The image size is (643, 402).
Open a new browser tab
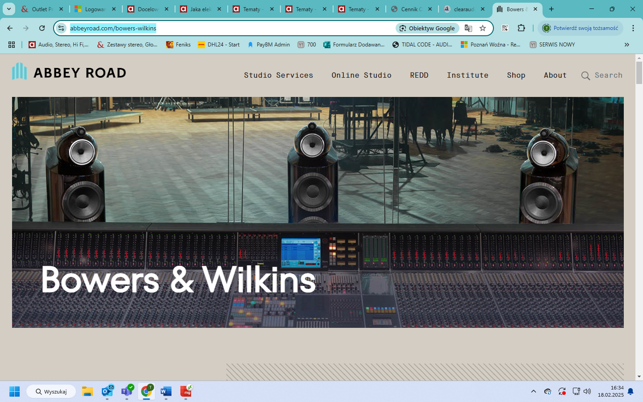551,9
